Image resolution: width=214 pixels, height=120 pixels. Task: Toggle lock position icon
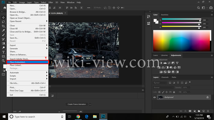[167, 92]
